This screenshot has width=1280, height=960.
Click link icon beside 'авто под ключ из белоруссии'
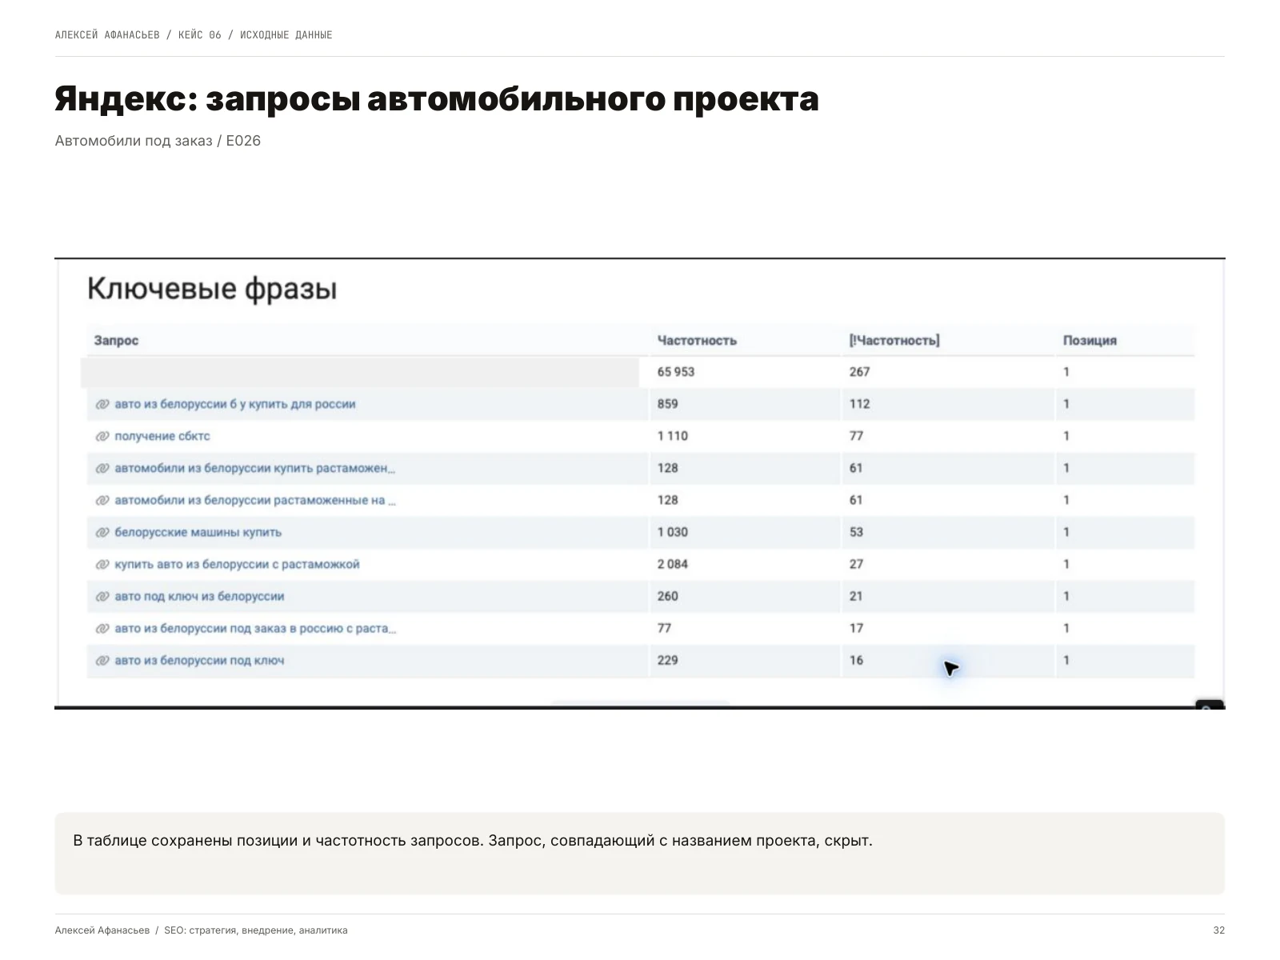pyautogui.click(x=102, y=596)
